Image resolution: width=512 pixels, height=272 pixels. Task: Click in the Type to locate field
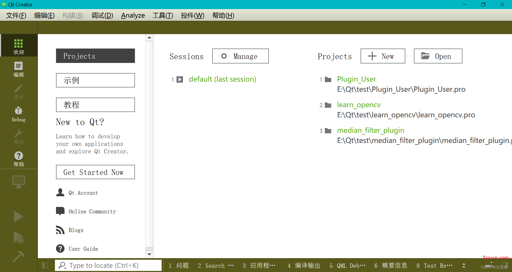(x=108, y=265)
